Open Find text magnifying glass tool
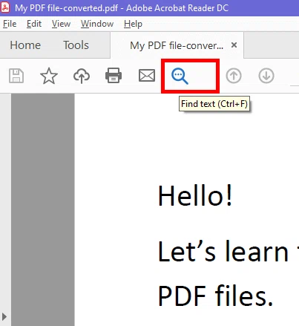Screen dimensions: 299x326 point(180,76)
